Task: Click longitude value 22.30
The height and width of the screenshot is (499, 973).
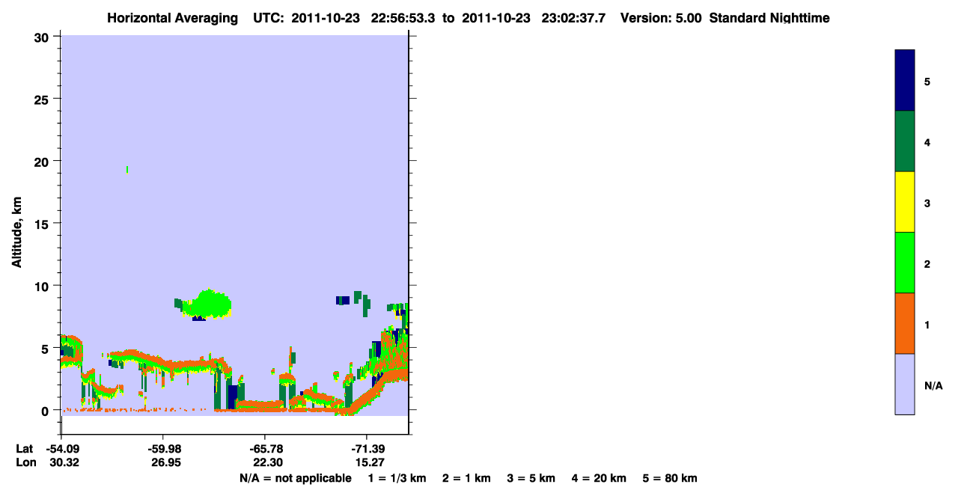Action: tap(268, 462)
